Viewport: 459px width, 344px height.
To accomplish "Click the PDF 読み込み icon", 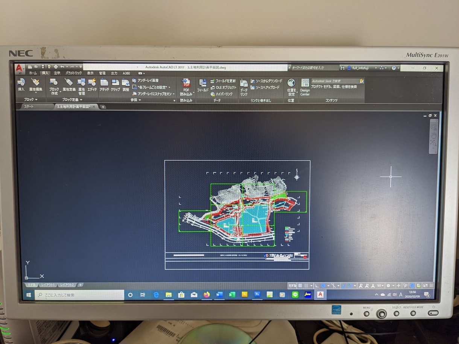I will coord(186,86).
